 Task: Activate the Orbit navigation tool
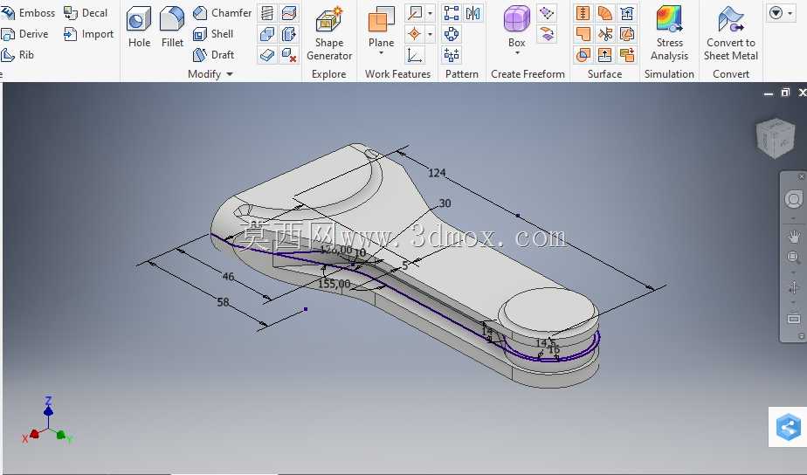(x=794, y=287)
